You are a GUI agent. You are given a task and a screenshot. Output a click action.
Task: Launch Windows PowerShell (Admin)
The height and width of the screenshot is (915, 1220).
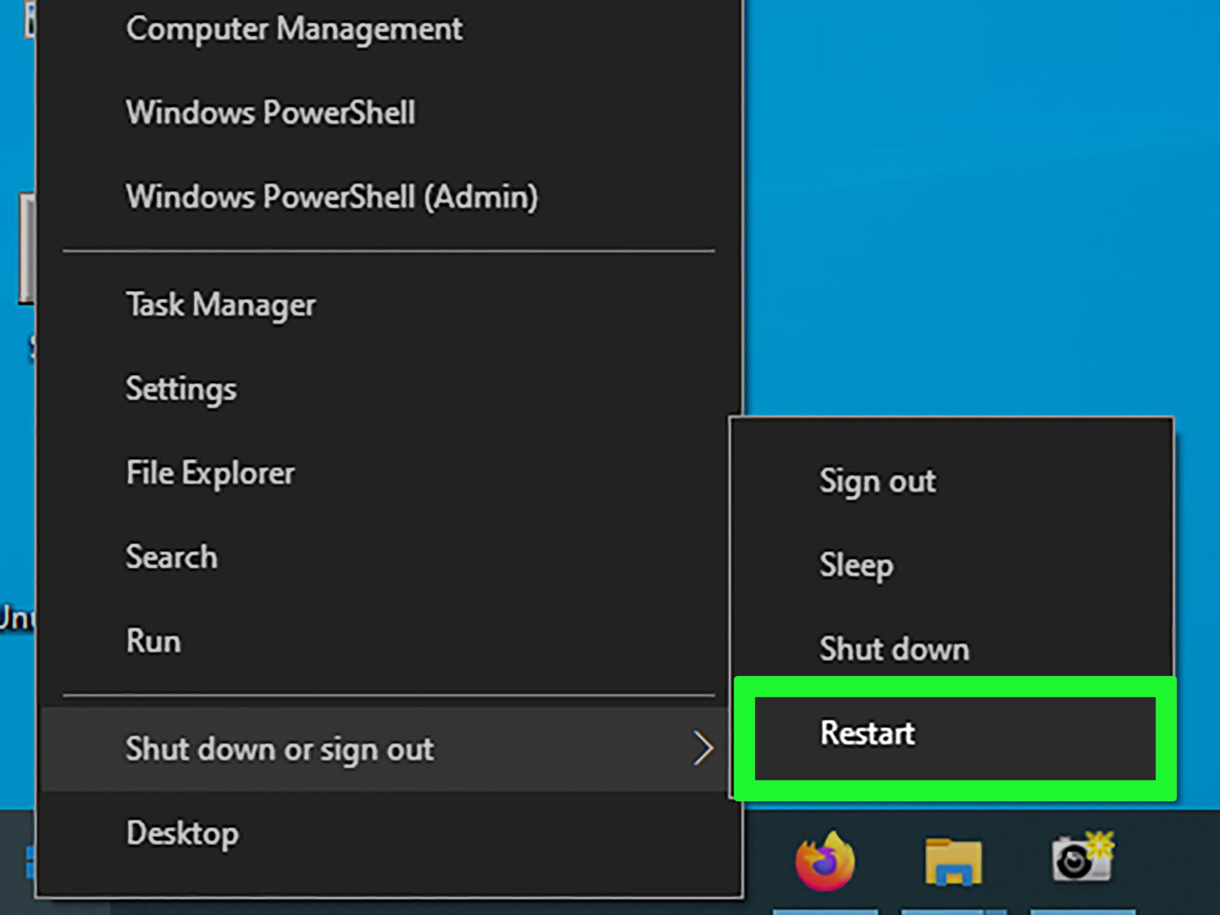click(331, 197)
